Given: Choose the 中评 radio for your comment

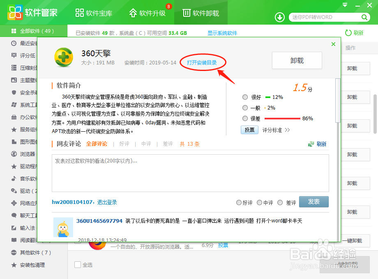Looking at the screenshot, I should (x=259, y=202).
